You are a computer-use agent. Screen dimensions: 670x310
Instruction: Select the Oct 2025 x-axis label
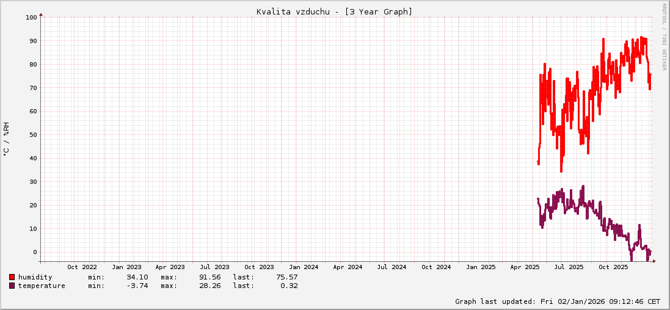tap(613, 267)
